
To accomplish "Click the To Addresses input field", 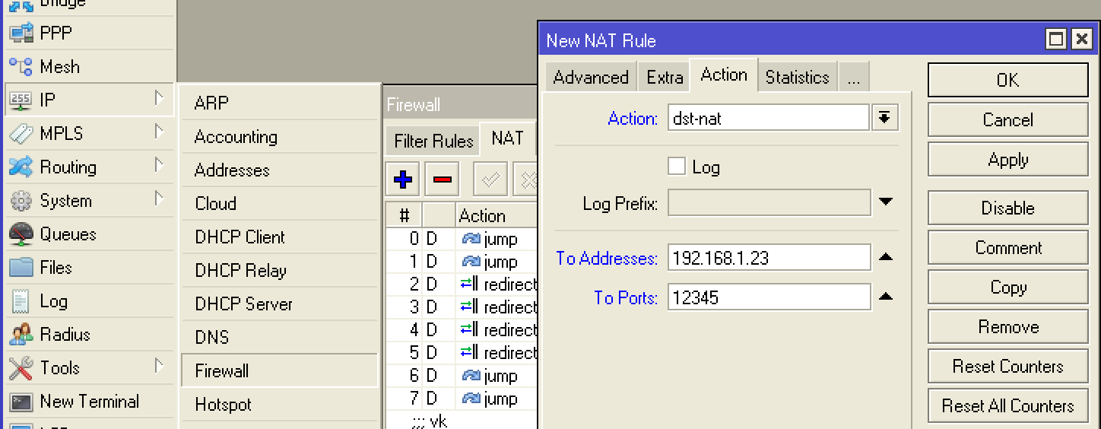I will pyautogui.click(x=769, y=258).
